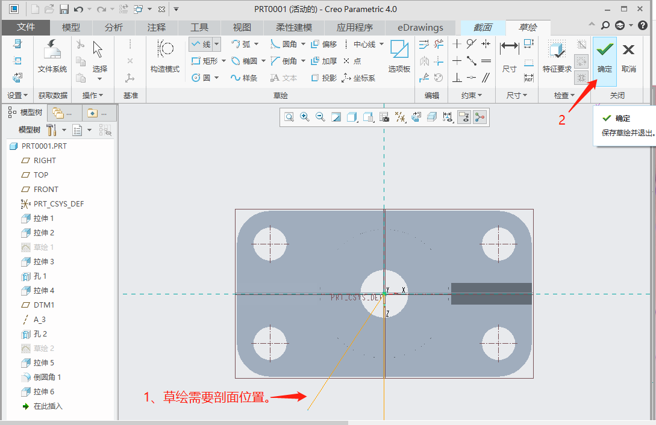Apply the equal constraint icon
The image size is (656, 425).
coord(486,61)
